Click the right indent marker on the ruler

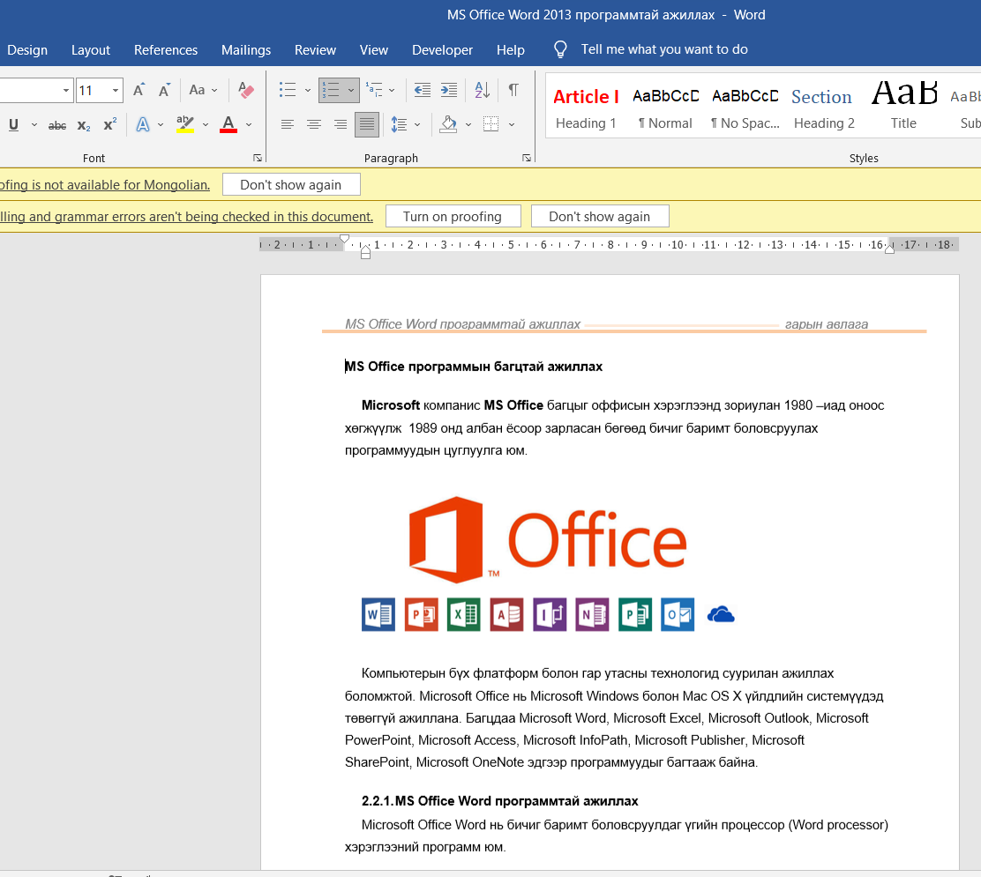889,249
